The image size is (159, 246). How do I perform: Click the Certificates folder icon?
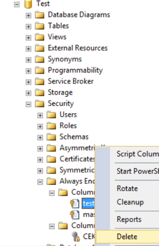[x=51, y=159]
